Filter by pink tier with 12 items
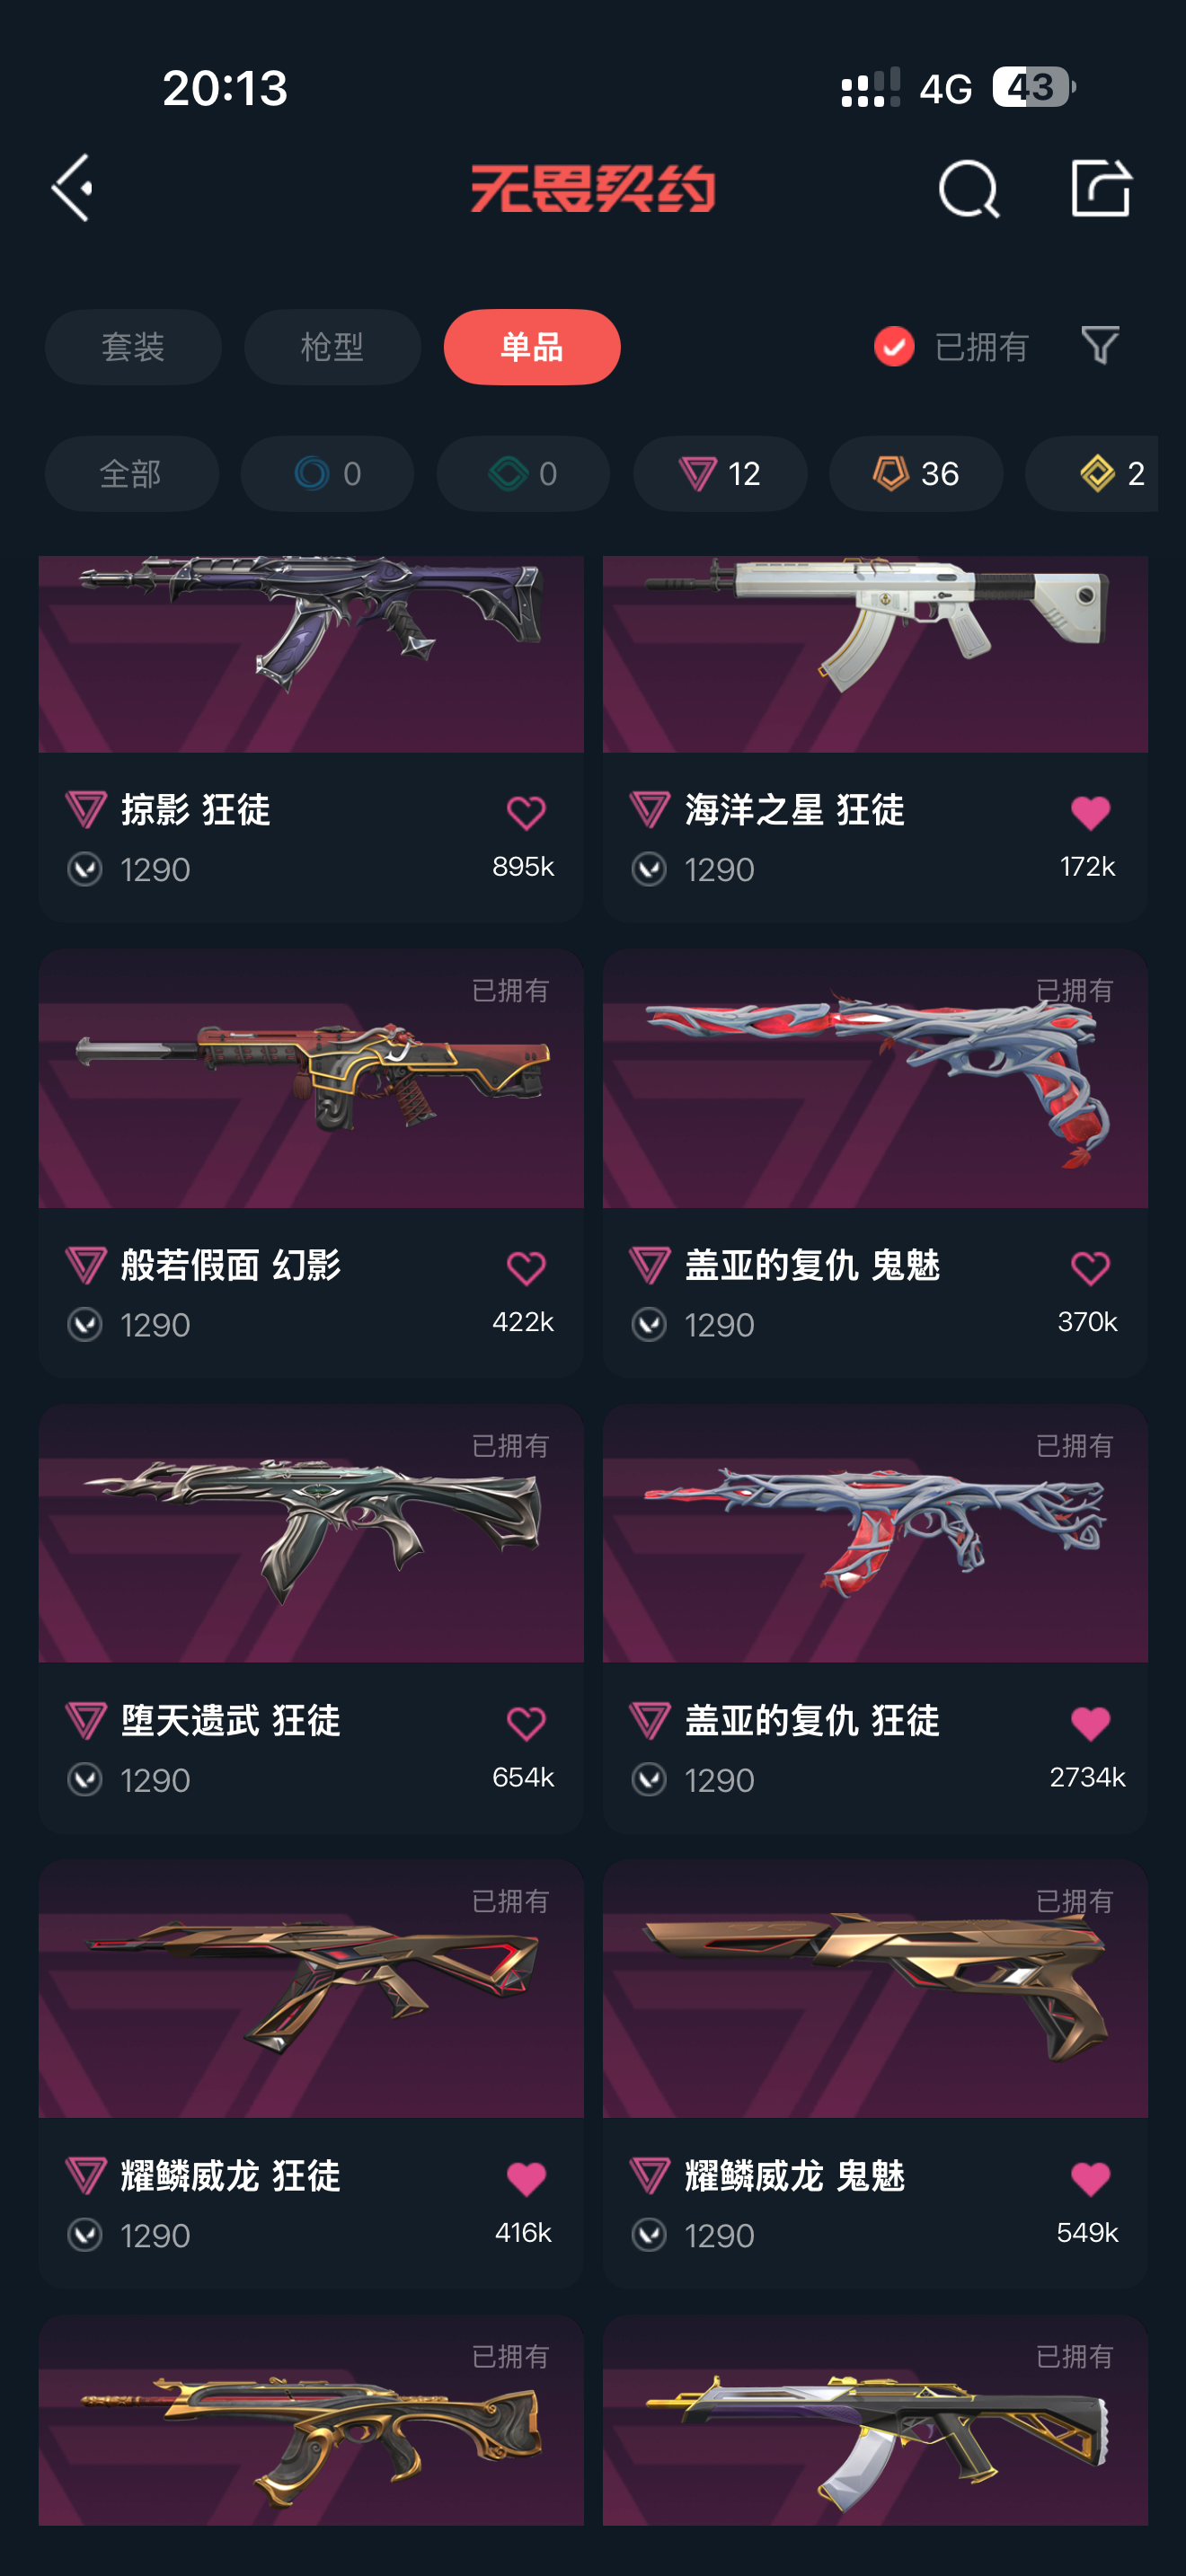This screenshot has height=2576, width=1186. coord(720,473)
